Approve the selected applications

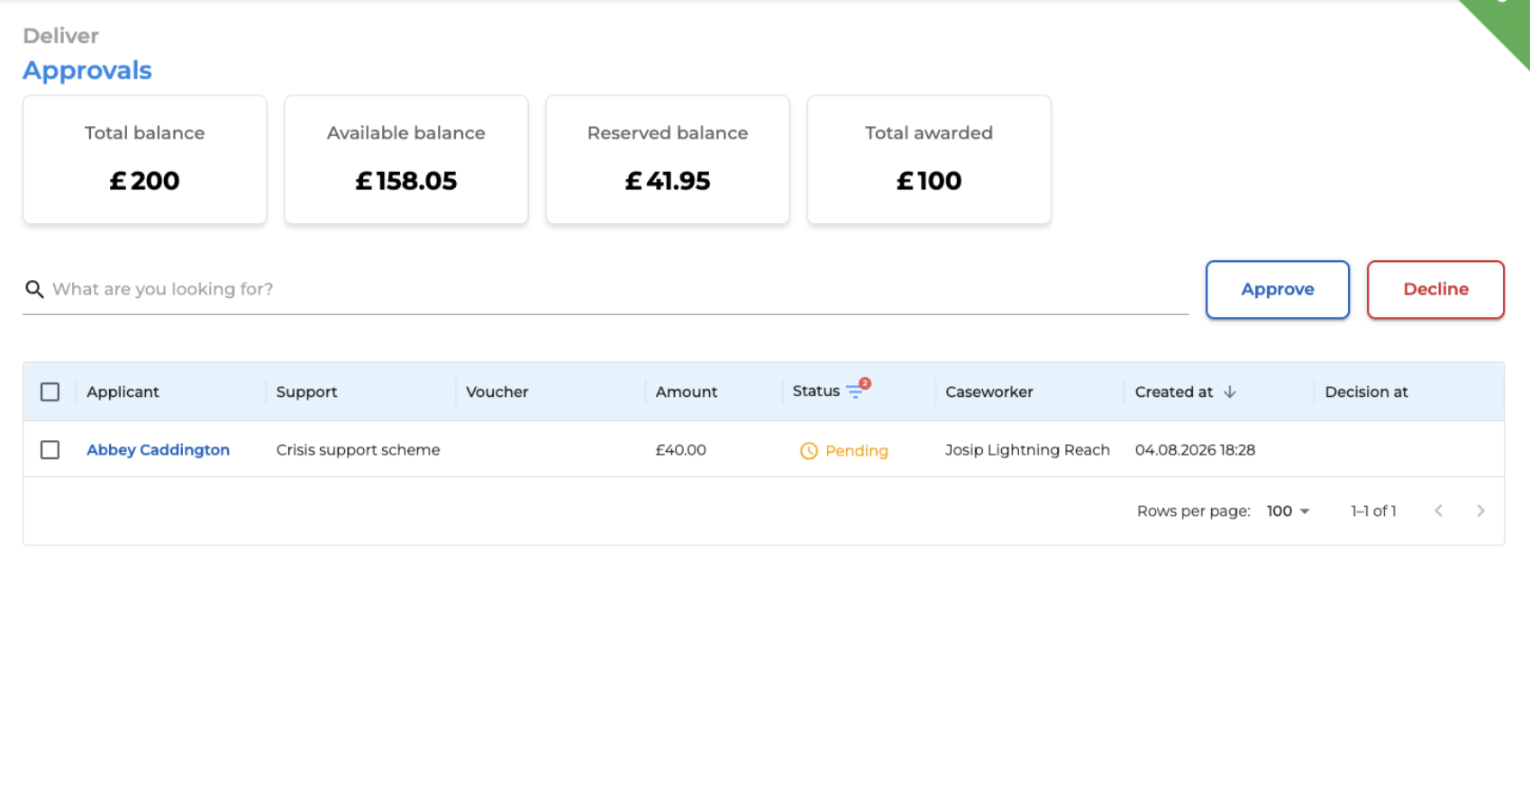pyautogui.click(x=1278, y=289)
